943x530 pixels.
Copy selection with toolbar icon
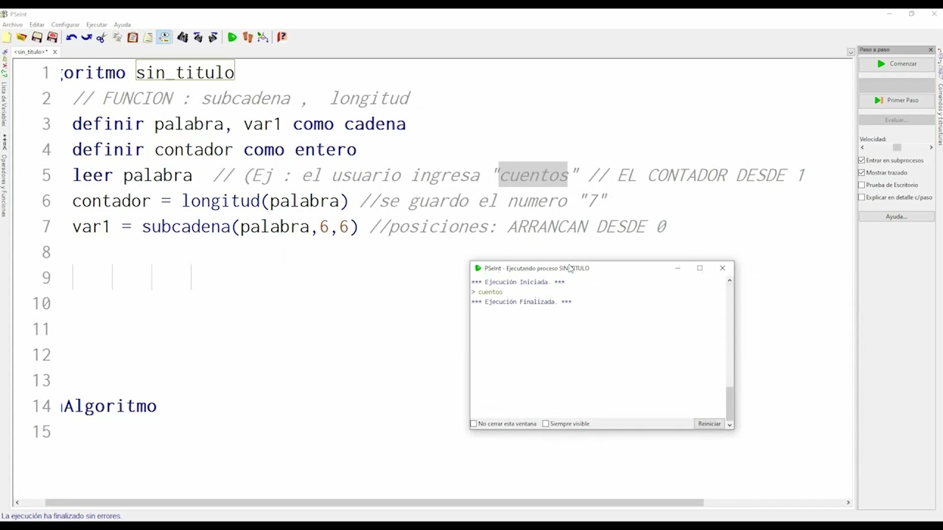[x=117, y=38]
